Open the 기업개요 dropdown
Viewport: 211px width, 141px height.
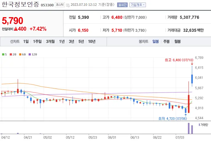pos(138,5)
